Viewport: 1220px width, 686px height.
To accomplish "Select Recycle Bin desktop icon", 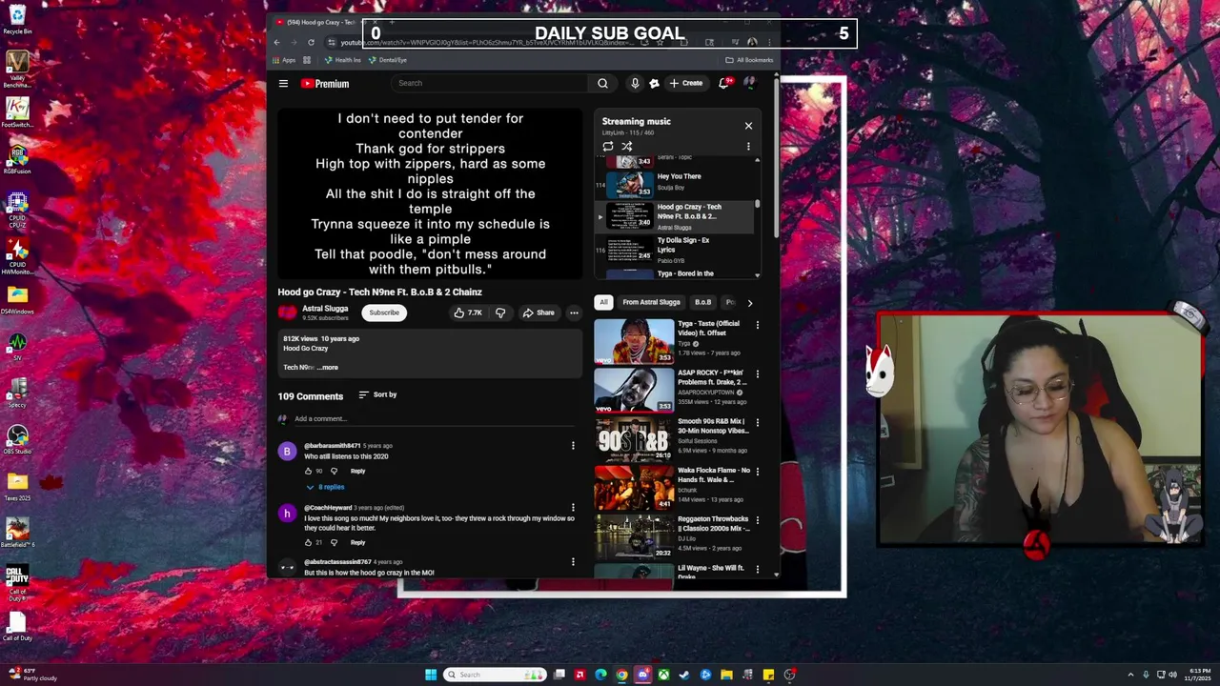I will (x=17, y=19).
